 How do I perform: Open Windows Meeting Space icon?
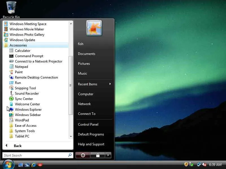pos(6,24)
